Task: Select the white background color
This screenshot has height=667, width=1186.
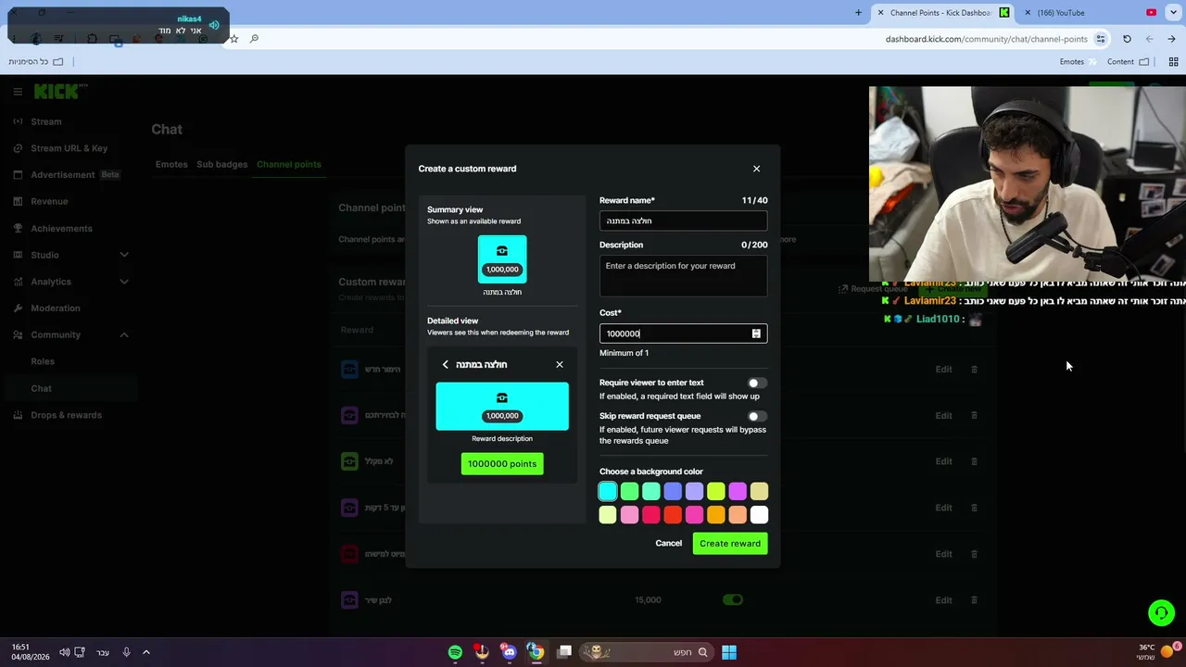Action: (759, 514)
